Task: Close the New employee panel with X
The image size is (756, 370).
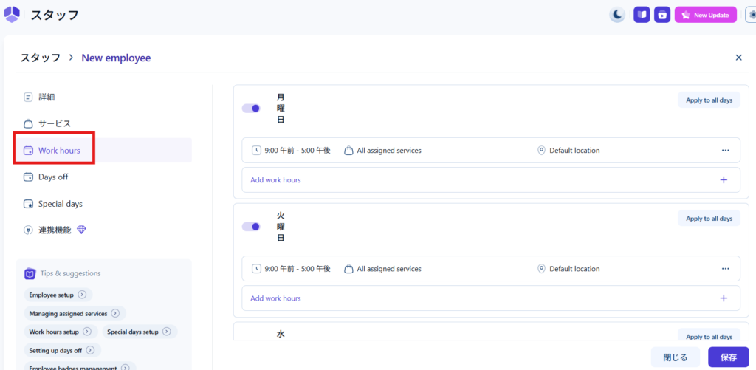Action: point(738,58)
